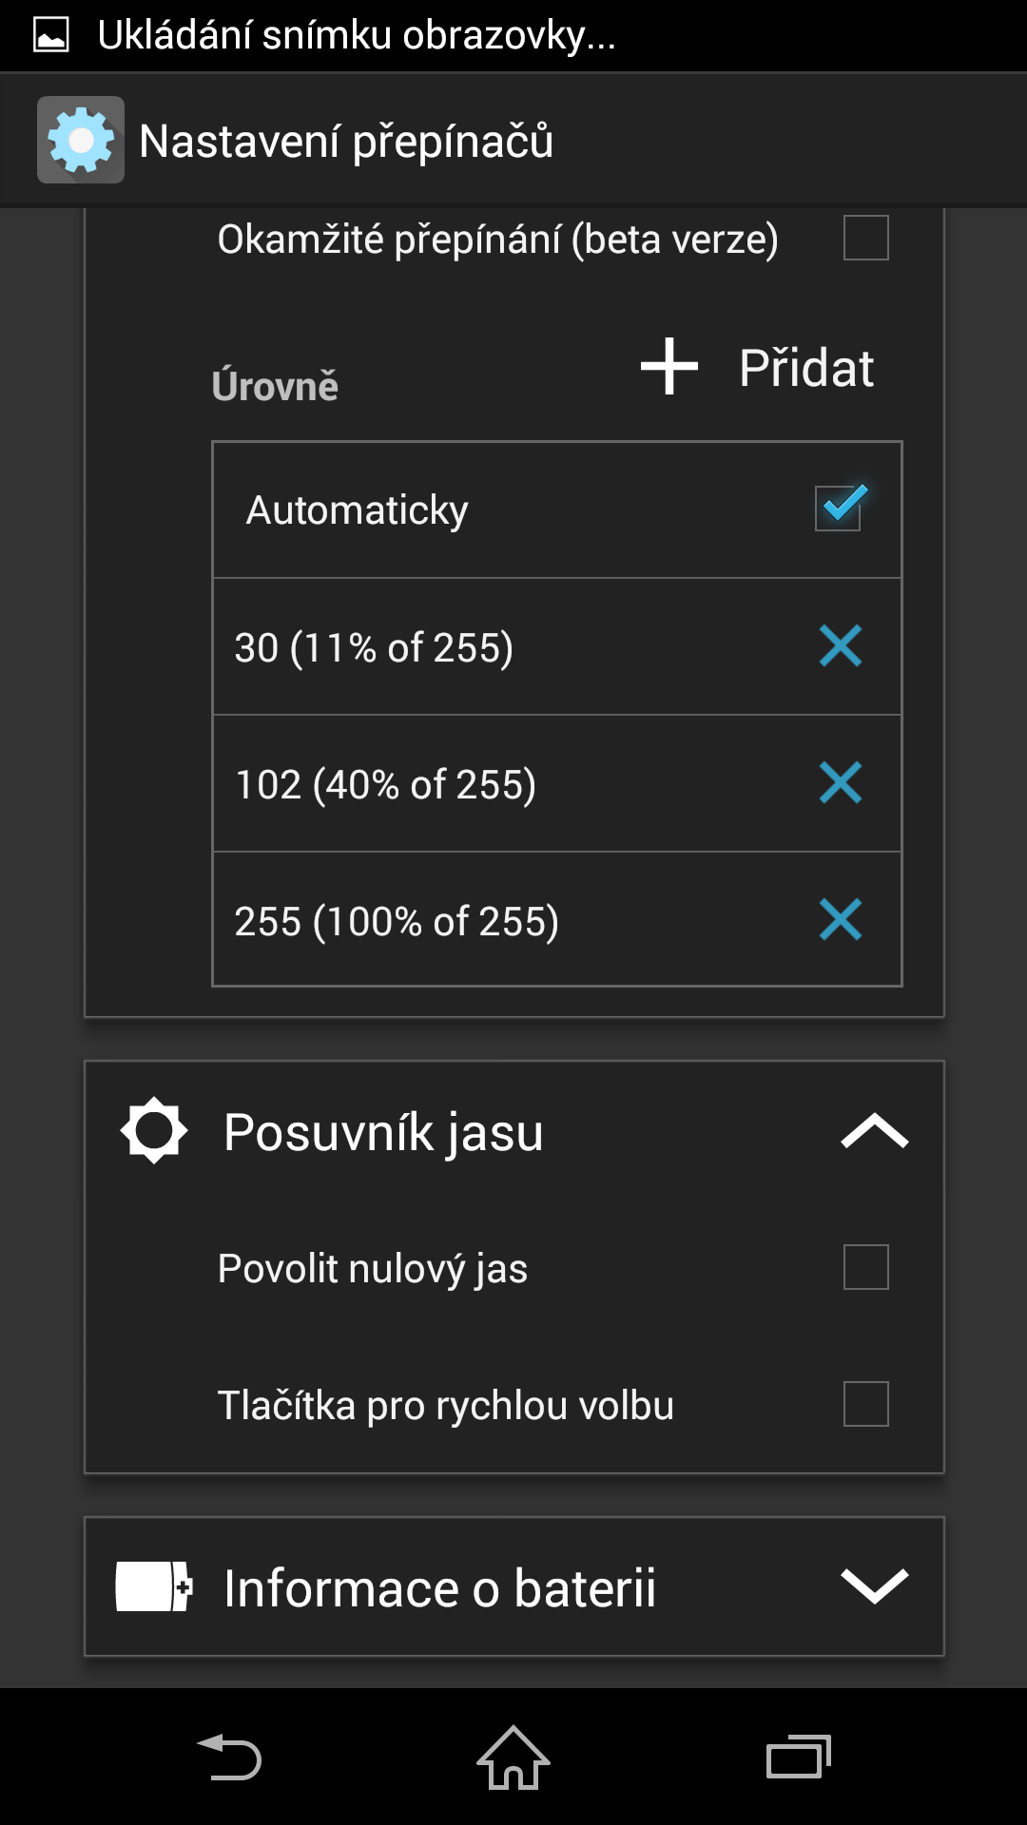Toggle Tlačítka pro rychlou volbu checkbox
This screenshot has height=1825, width=1027.
click(x=866, y=1404)
